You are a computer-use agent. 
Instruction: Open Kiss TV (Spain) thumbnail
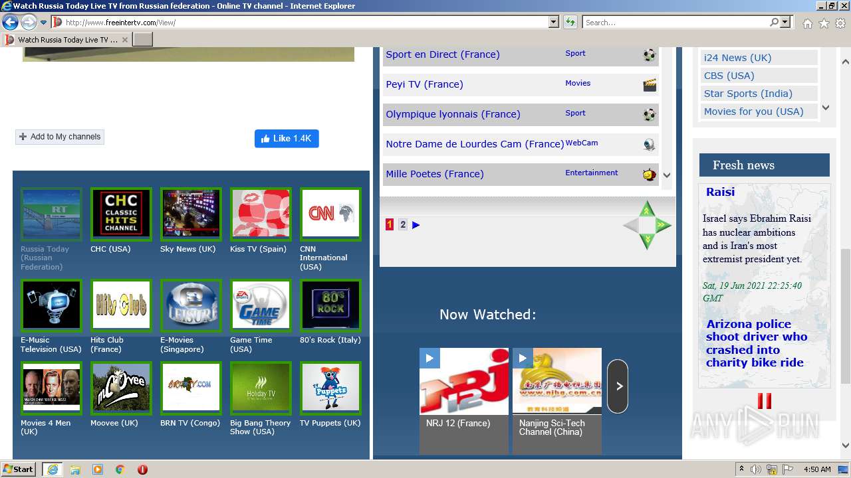(261, 214)
